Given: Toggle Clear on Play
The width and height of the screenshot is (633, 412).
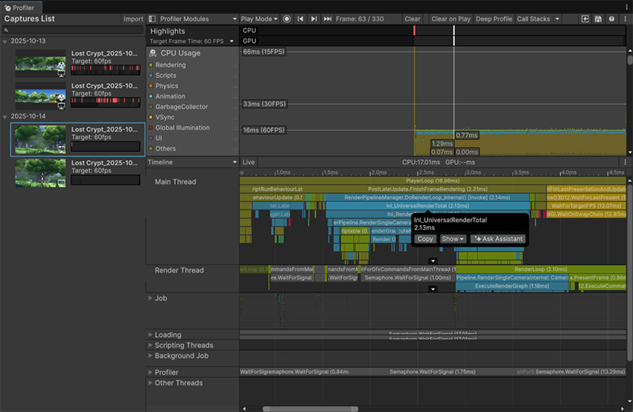Looking at the screenshot, I should coord(451,19).
